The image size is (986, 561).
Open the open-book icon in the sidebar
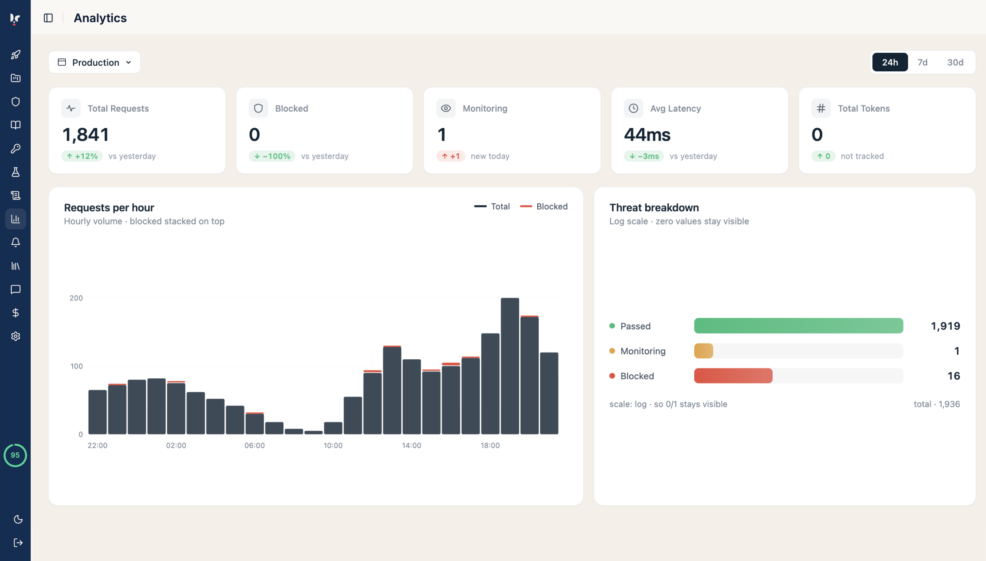(15, 125)
